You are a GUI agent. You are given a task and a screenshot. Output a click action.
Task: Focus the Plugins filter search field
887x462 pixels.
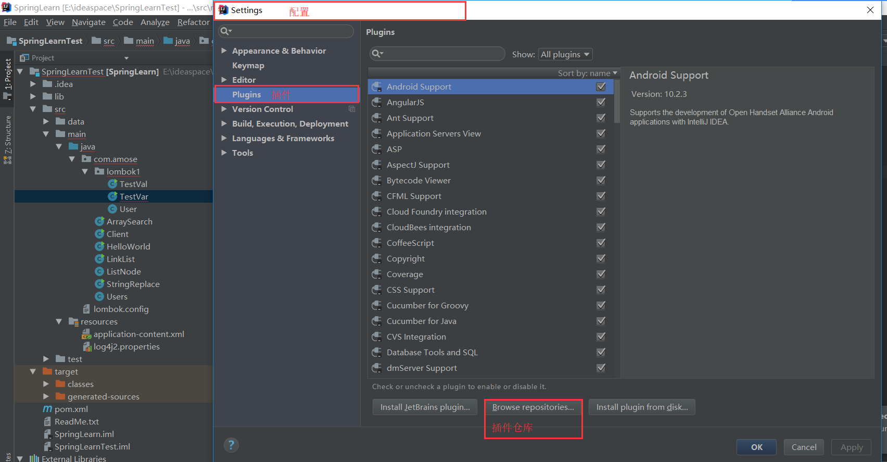437,54
